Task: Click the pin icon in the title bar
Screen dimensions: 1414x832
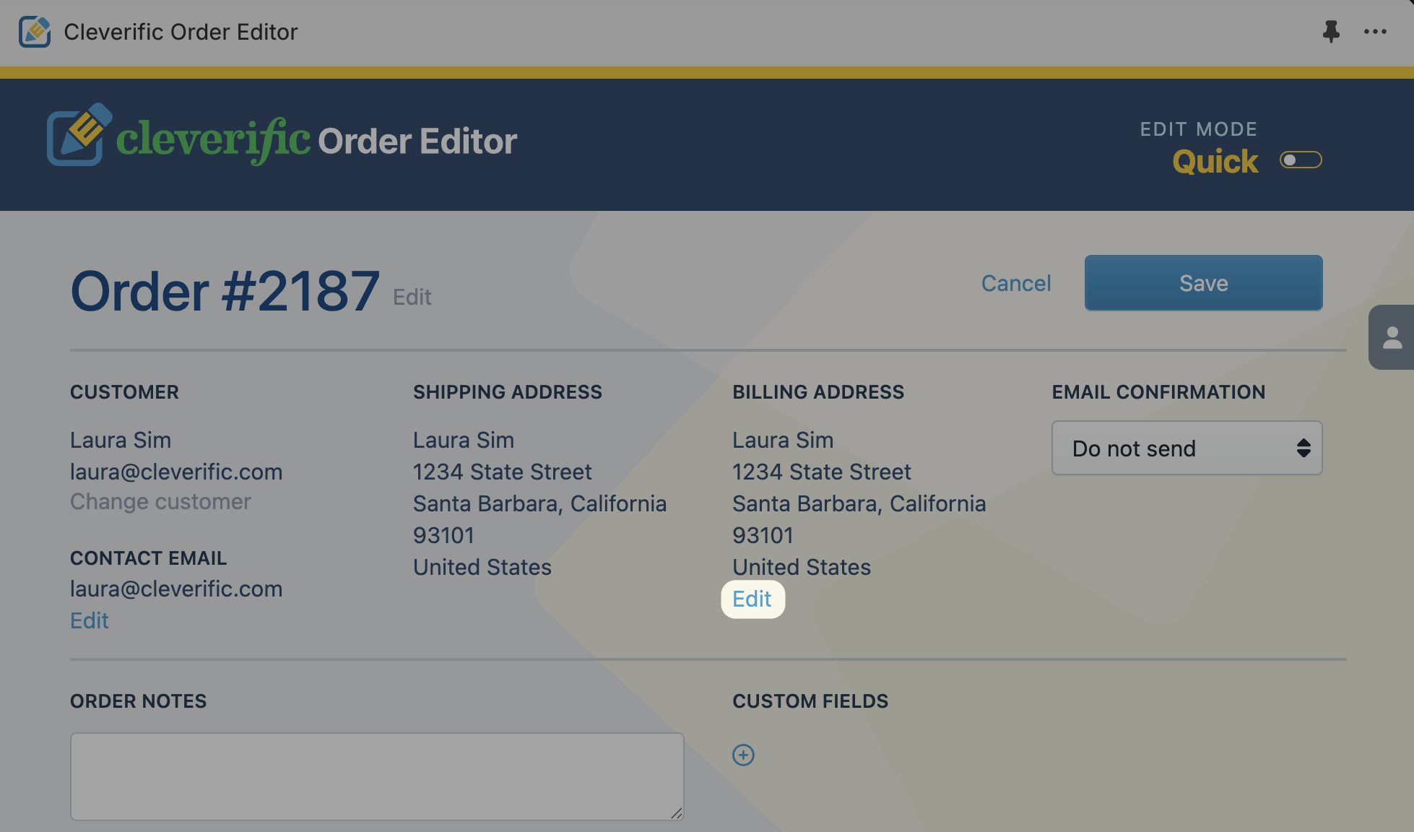Action: [1331, 32]
